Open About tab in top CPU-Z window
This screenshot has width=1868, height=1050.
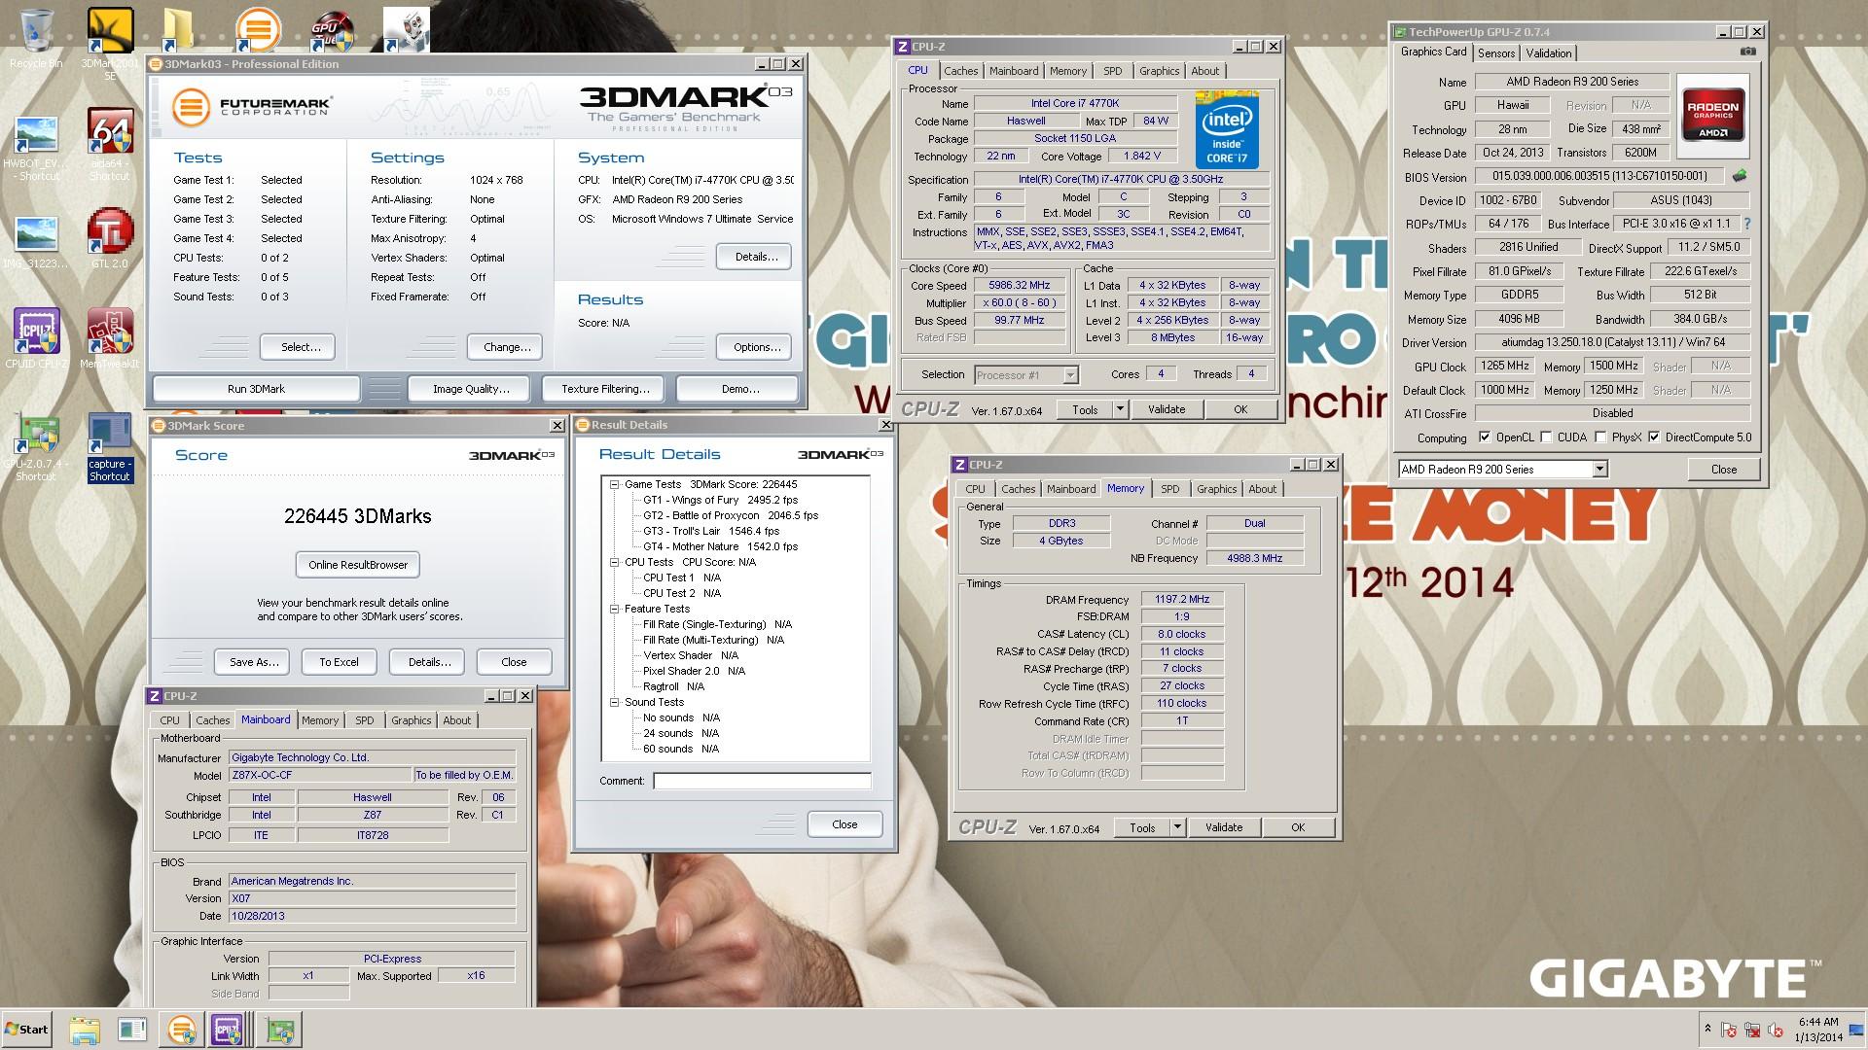click(1205, 71)
